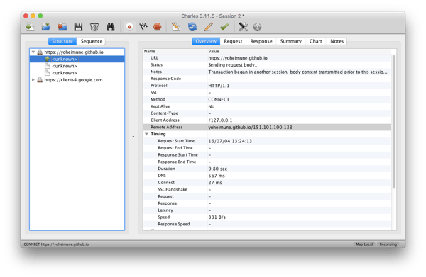
Task: Select the Method value CONNECT
Action: 219,99
